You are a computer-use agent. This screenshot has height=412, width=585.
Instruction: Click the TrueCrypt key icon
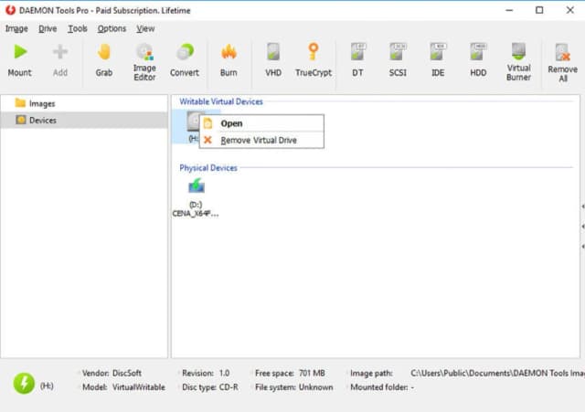pyautogui.click(x=314, y=51)
